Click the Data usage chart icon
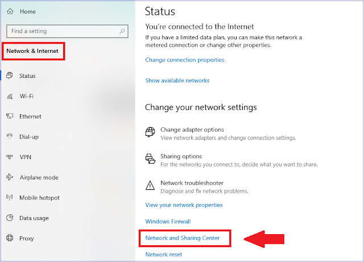364x262 pixels. 10,218
